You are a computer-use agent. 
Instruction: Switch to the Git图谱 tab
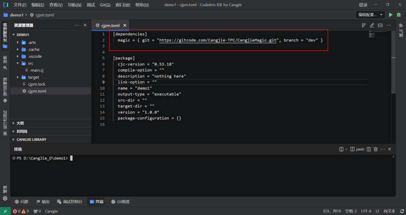pos(120,202)
